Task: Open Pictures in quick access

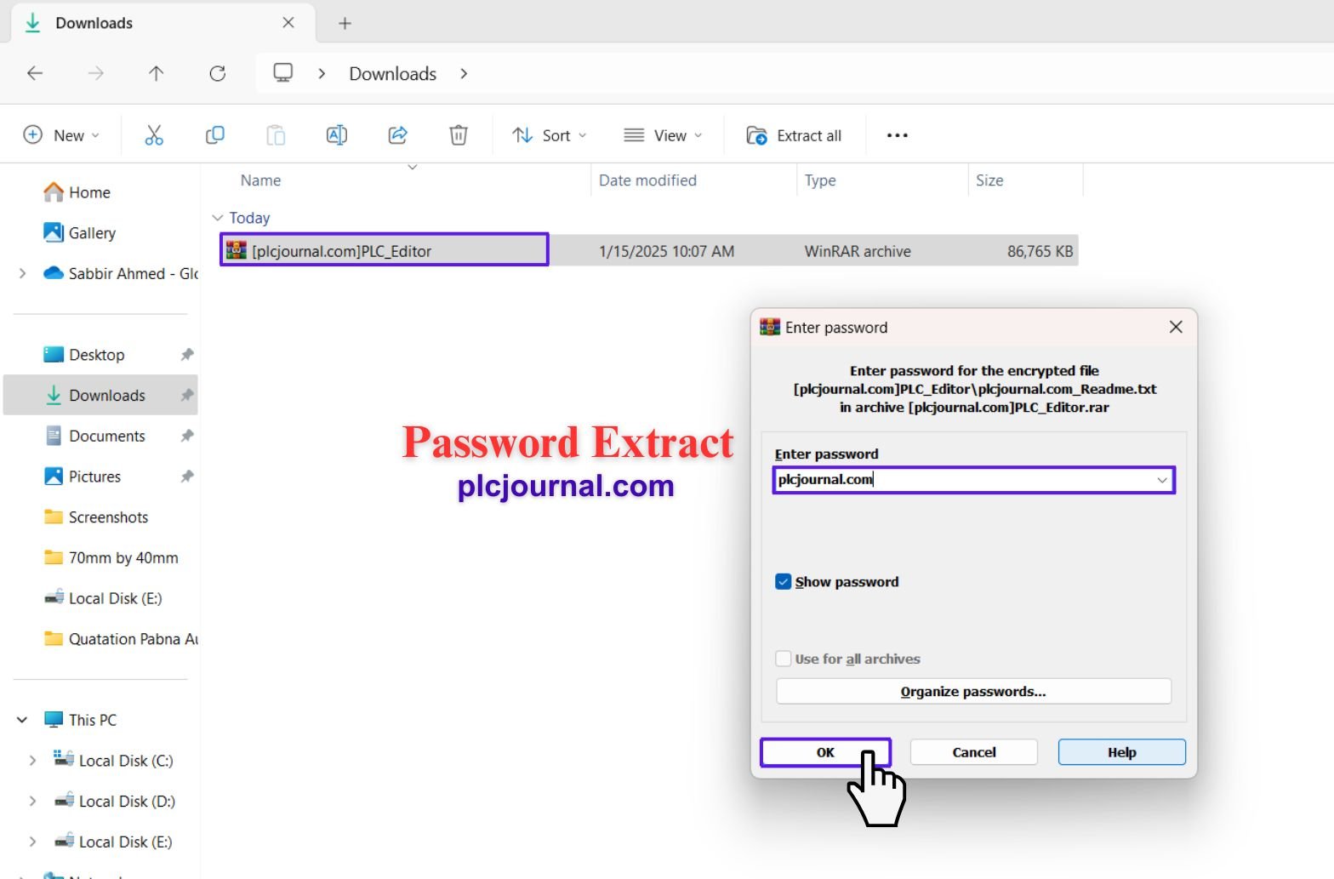Action: click(83, 477)
